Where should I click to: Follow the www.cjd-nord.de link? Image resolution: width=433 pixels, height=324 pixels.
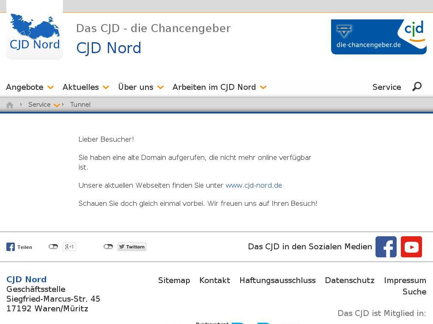(x=254, y=185)
